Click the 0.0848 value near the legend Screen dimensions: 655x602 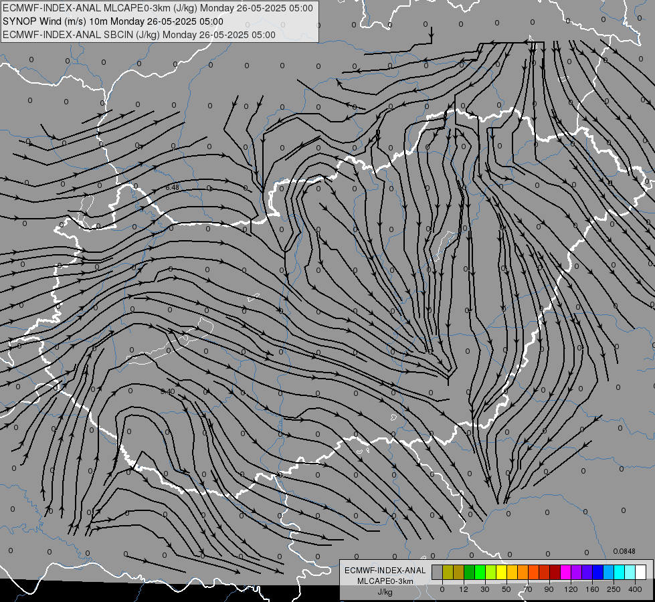click(x=624, y=551)
